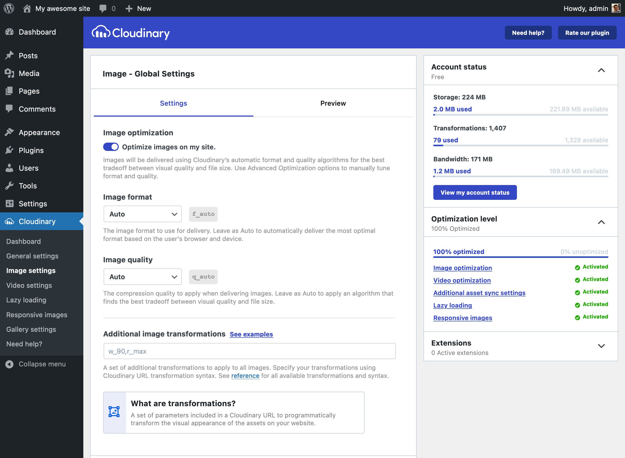
Task: Open the See examples link
Action: pyautogui.click(x=251, y=334)
